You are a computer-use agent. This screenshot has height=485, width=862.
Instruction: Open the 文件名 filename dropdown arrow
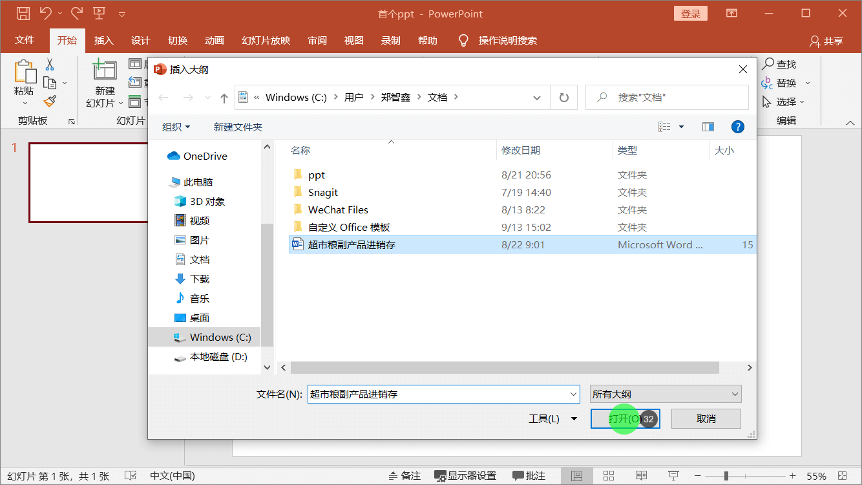click(574, 394)
